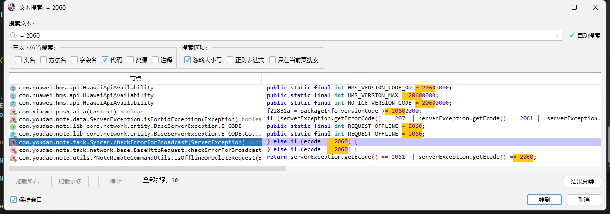Toggle the 自动搜索 auto search checkbox
610x214 pixels.
pyautogui.click(x=572, y=36)
